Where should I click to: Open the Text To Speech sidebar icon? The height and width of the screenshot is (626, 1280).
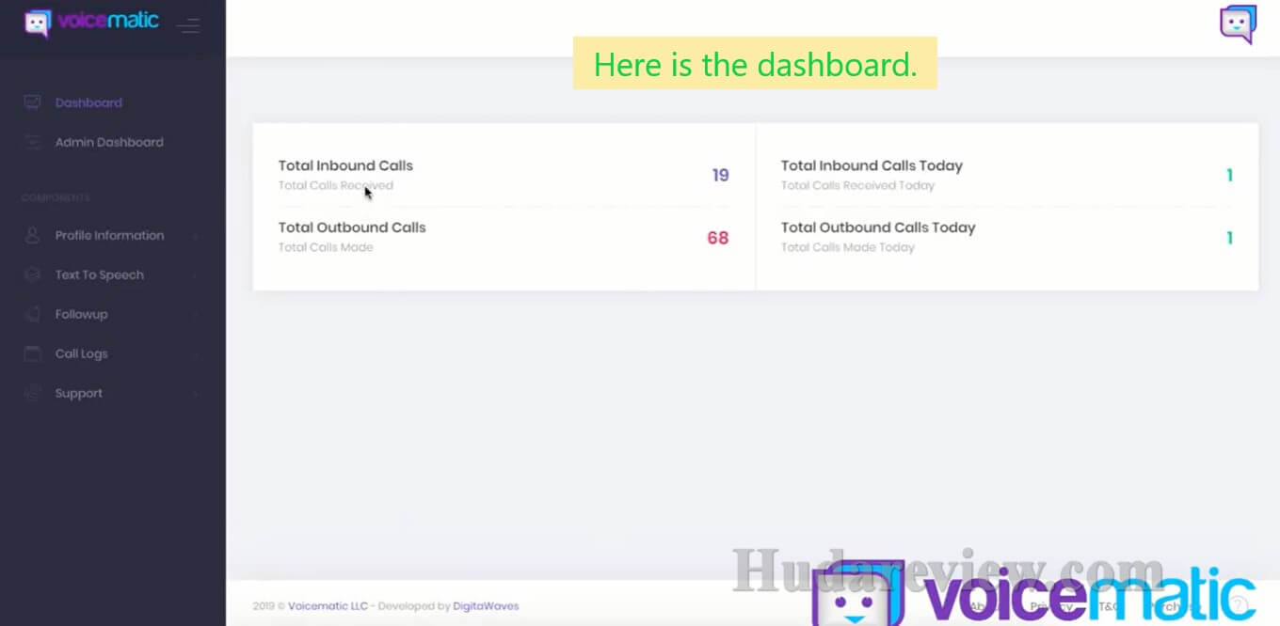[x=33, y=274]
